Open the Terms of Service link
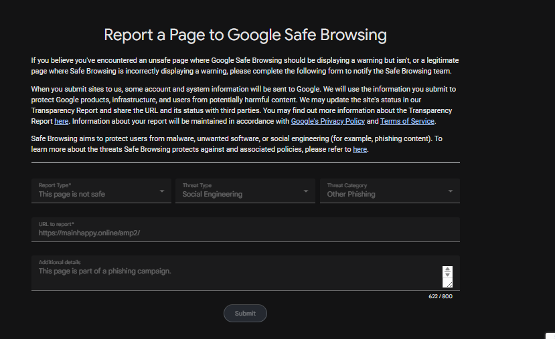Screen dimensions: 555x339 pyautogui.click(x=407, y=121)
